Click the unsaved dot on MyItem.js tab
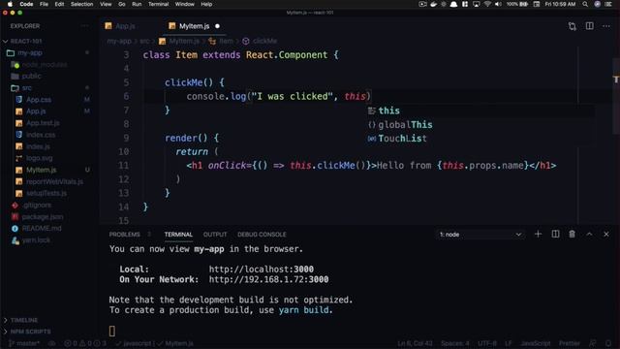The width and height of the screenshot is (620, 349). [217, 26]
